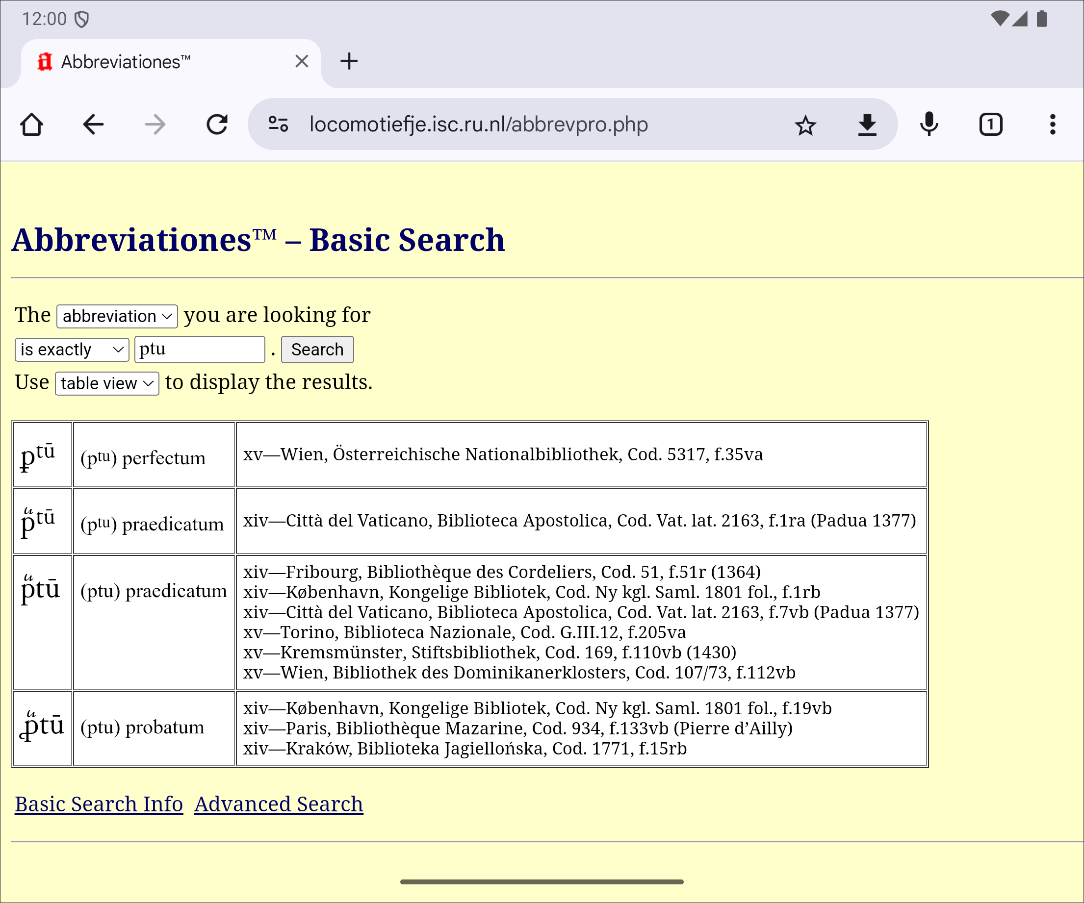This screenshot has width=1084, height=903.
Task: Open site settings icon in address bar
Action: pos(278,125)
